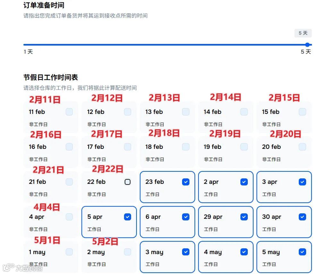
Task: Uncheck the 23 feb working day
Action: click(186, 182)
